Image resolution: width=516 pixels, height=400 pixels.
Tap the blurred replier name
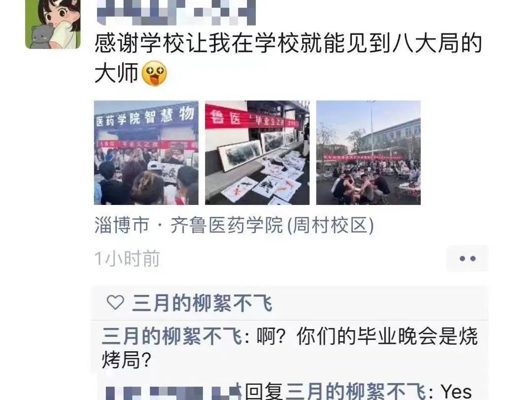(173, 392)
